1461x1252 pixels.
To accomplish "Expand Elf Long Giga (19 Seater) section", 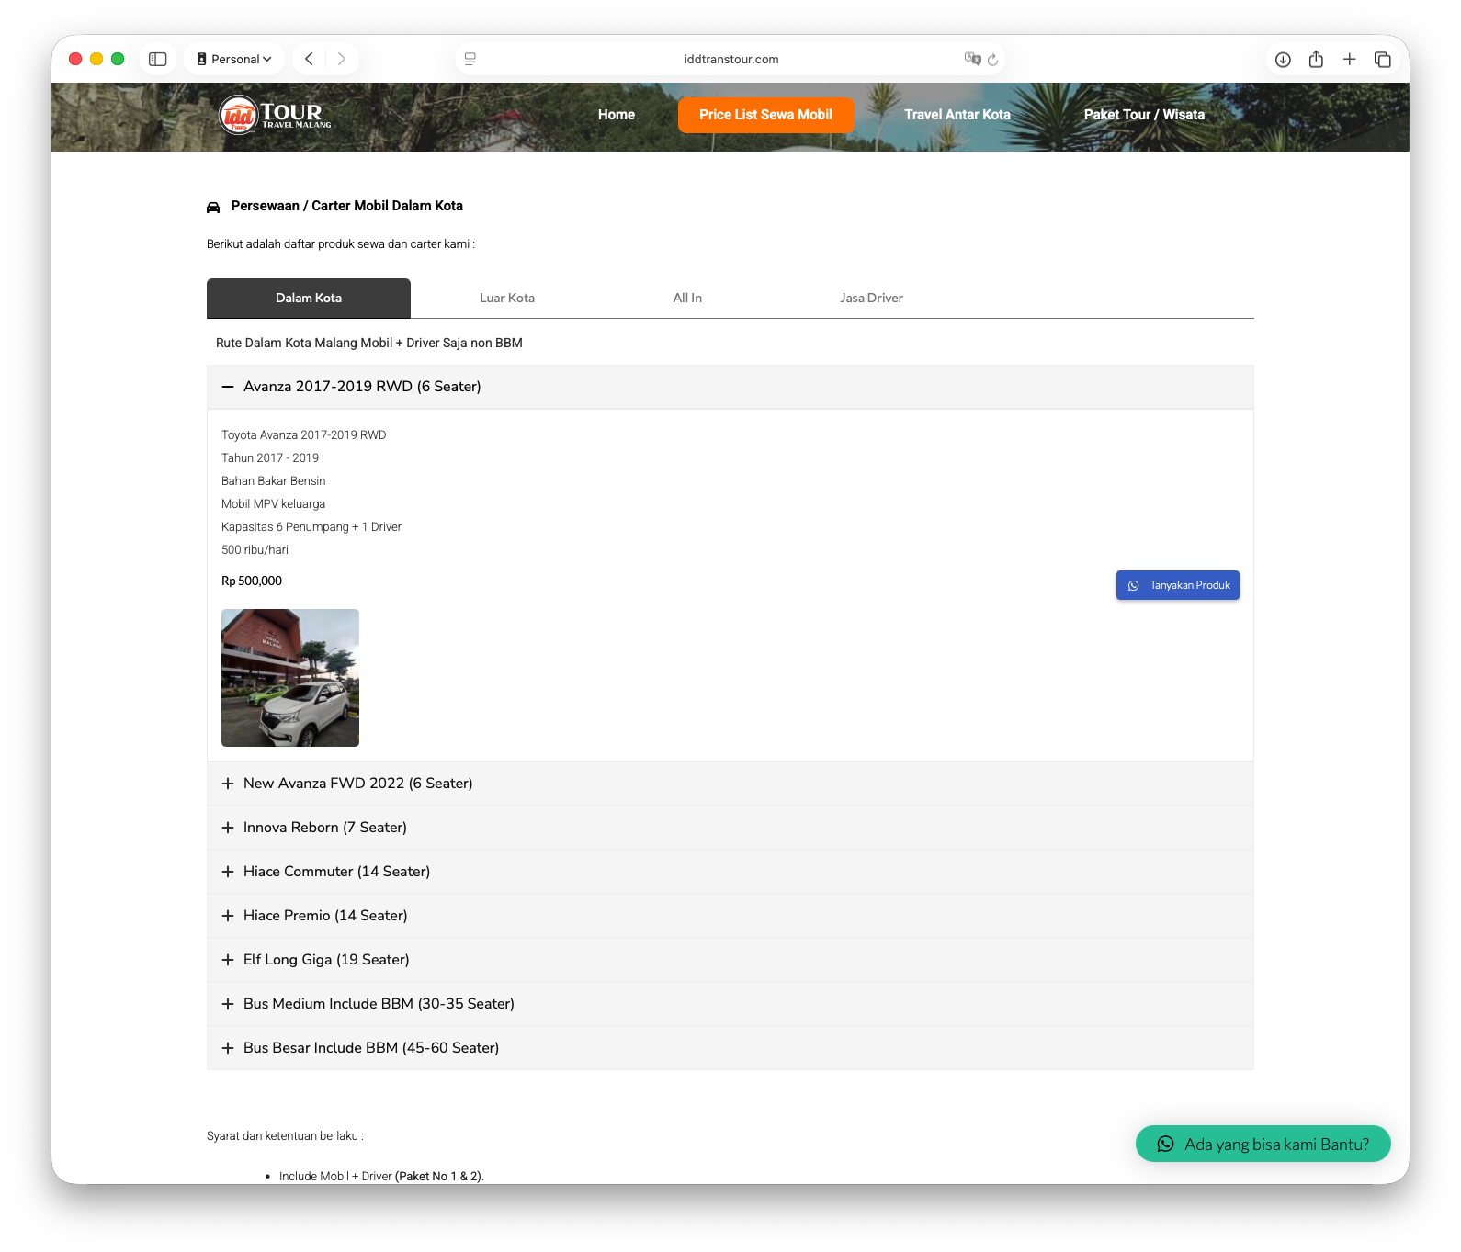I will [730, 960].
